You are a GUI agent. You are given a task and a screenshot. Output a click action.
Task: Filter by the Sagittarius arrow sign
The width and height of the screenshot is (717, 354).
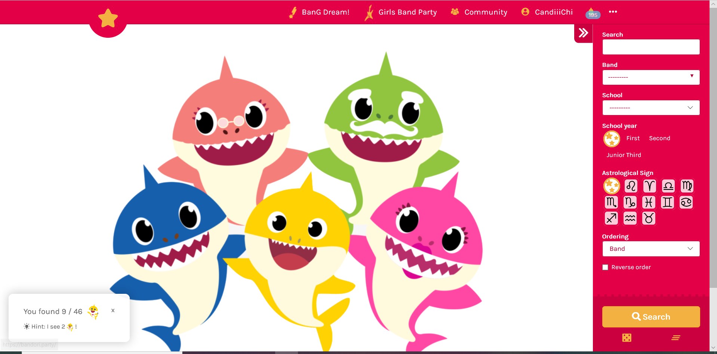[x=611, y=218]
